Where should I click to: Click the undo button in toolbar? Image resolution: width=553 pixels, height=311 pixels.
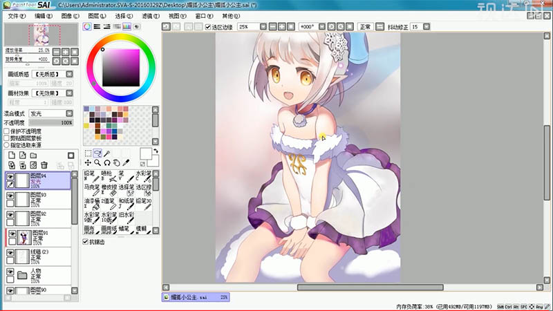(166, 27)
